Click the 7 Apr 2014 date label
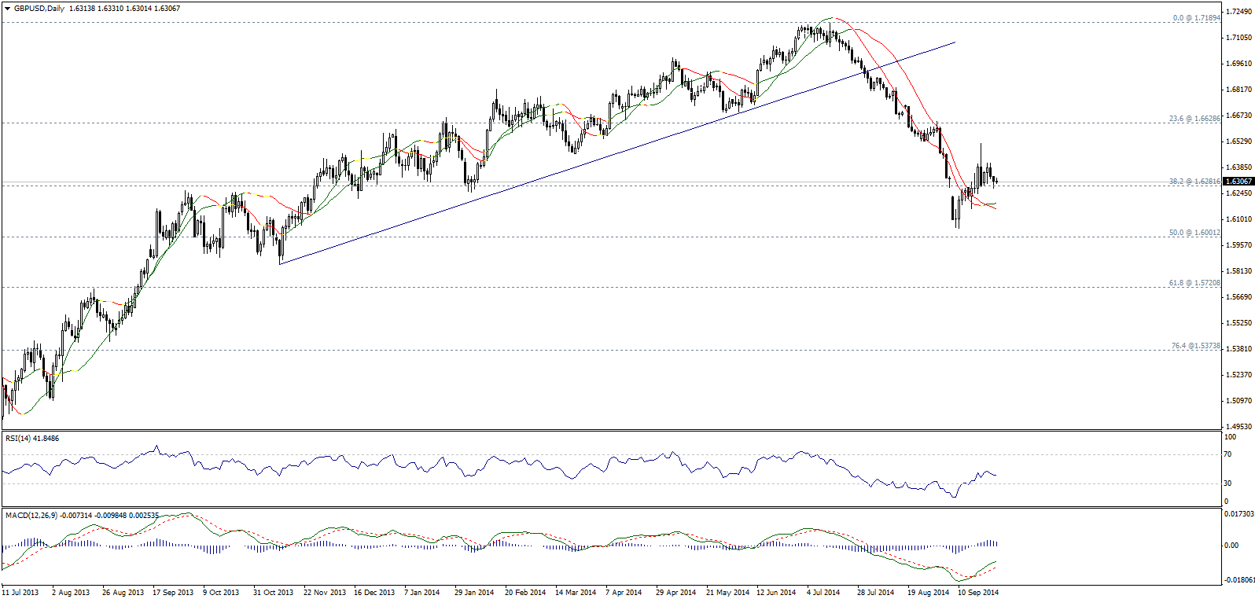The width and height of the screenshot is (1255, 599). [x=624, y=593]
